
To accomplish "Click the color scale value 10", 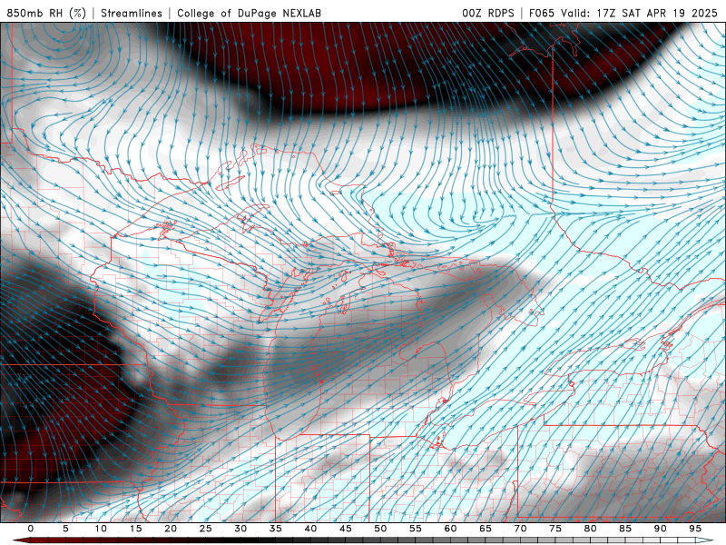I will [101, 529].
